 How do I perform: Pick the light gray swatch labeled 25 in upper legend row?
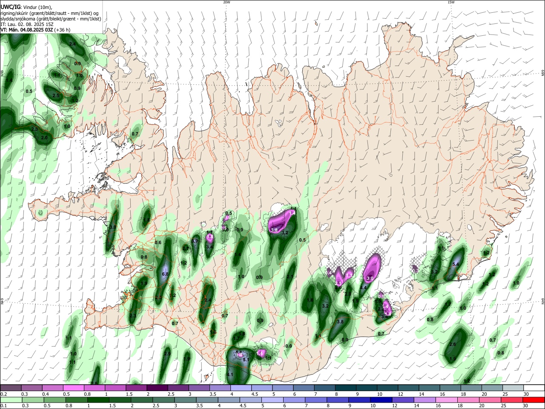tap(513, 388)
